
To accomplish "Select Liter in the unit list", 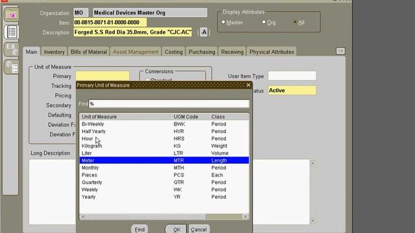I will 164,153.
